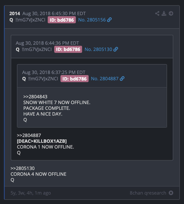Click the 8chan qresearch source label
The image size is (184, 204).
tap(148, 193)
